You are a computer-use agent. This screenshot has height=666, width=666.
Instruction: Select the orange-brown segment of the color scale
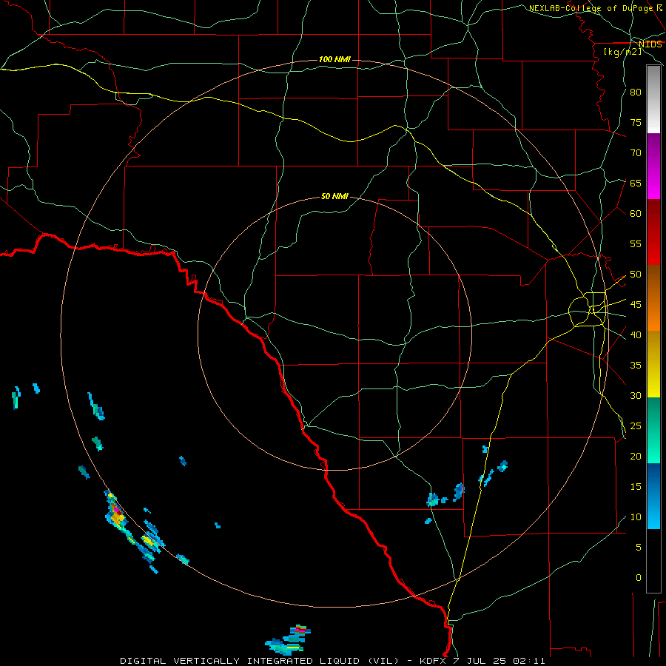[x=653, y=297]
